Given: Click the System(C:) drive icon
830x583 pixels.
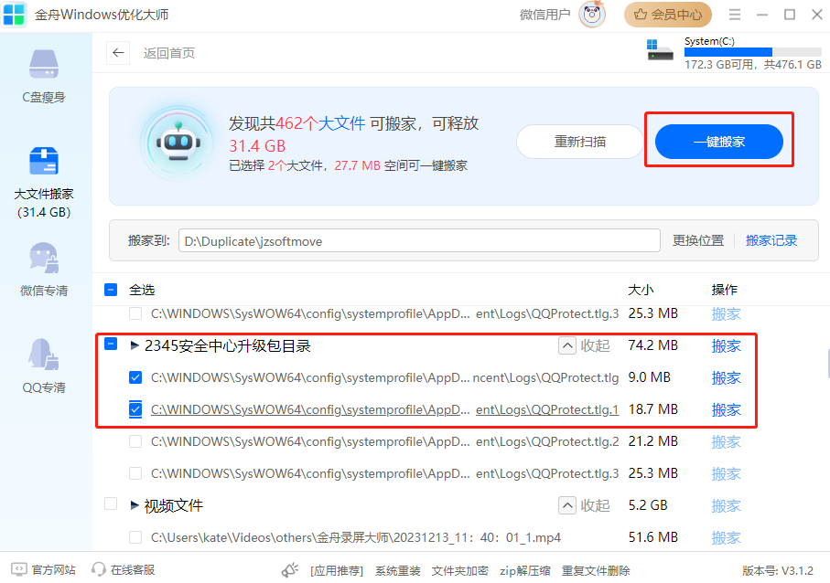Looking at the screenshot, I should 660,50.
